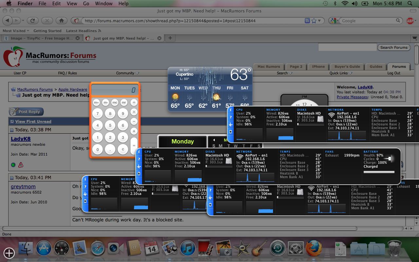The height and width of the screenshot is (262, 419).
Task: Click the RSS feed icon in address bar
Action: pyautogui.click(x=307, y=21)
